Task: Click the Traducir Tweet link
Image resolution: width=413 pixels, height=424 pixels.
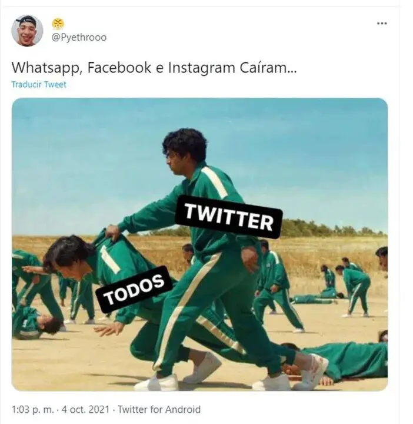Action: coord(39,85)
